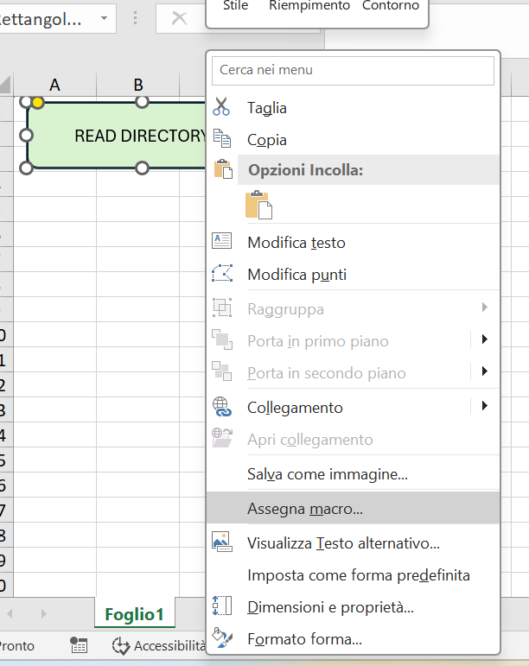Viewport: 529px width, 666px height.
Task: Open Dimensioni e proprietà… entry
Action: coord(353,607)
